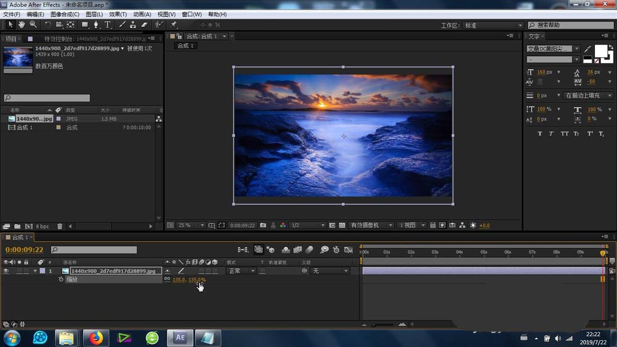Select the horizontal Type tool
The width and height of the screenshot is (617, 347).
pos(107,25)
